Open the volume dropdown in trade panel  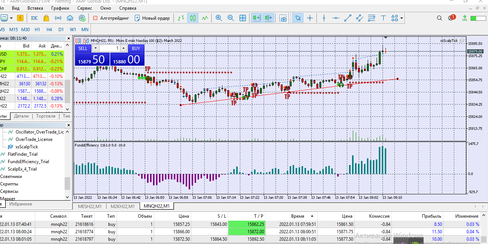pos(95,48)
